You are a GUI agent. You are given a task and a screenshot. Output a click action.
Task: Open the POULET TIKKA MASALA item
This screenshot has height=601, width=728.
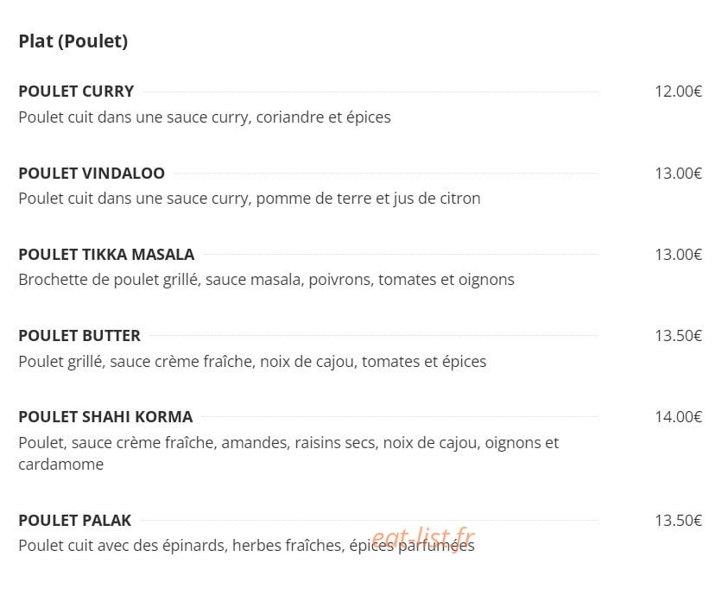[106, 255]
